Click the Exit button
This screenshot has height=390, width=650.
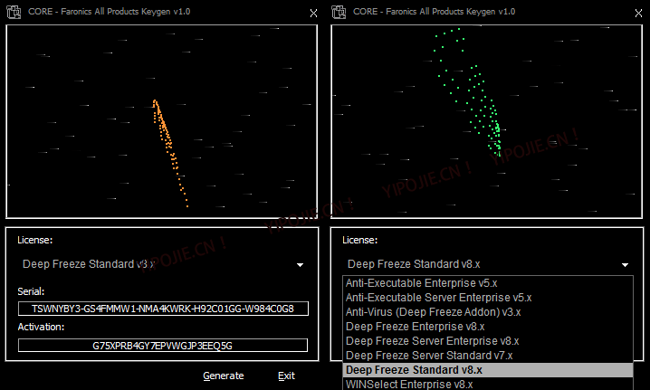(x=286, y=376)
